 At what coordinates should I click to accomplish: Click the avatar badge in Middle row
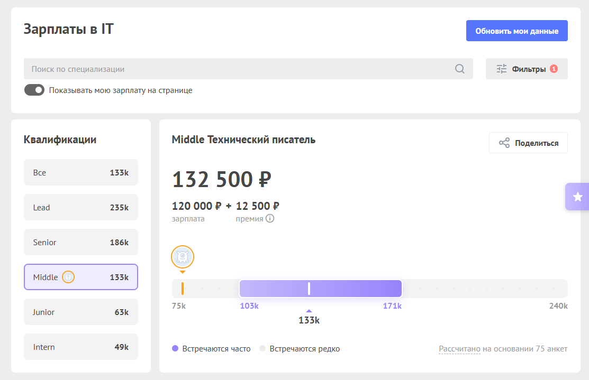tap(68, 277)
